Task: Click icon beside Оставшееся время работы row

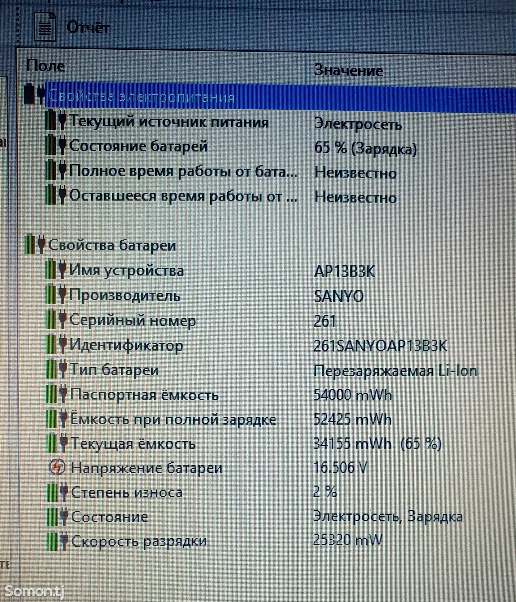Action: (x=55, y=194)
